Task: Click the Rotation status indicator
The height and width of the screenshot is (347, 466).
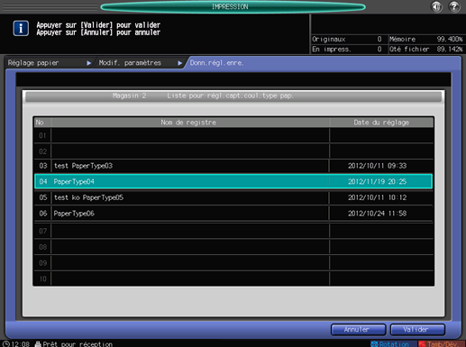Action: 393,344
